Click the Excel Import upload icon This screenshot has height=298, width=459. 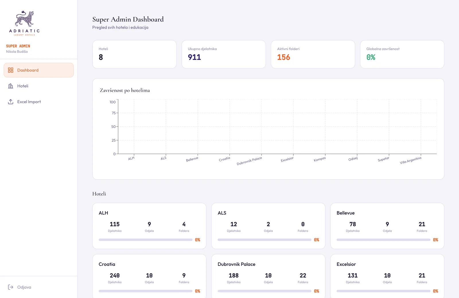[11, 102]
